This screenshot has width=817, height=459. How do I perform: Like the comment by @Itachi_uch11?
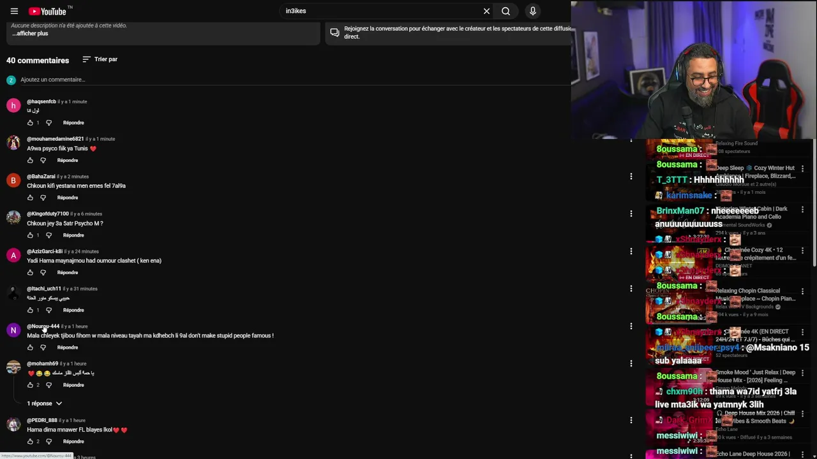[x=30, y=310]
